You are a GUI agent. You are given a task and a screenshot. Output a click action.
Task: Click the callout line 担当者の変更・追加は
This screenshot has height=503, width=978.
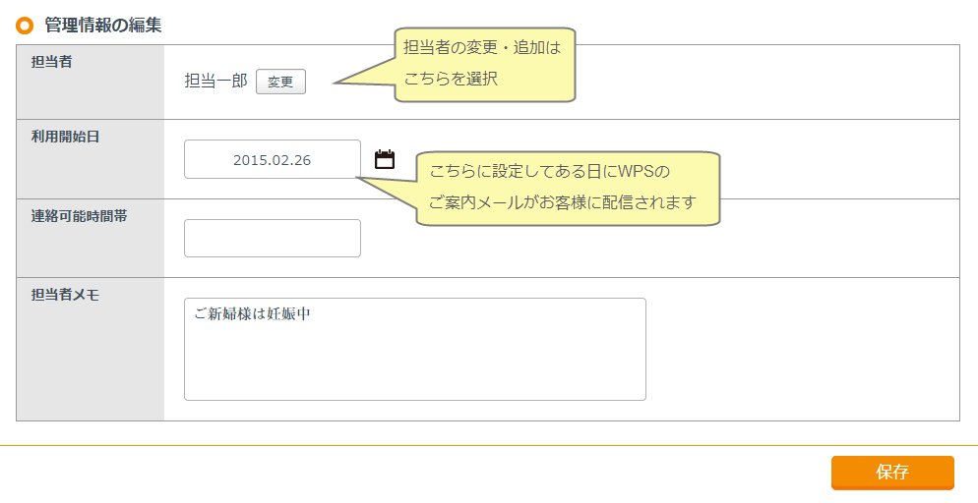coord(482,47)
